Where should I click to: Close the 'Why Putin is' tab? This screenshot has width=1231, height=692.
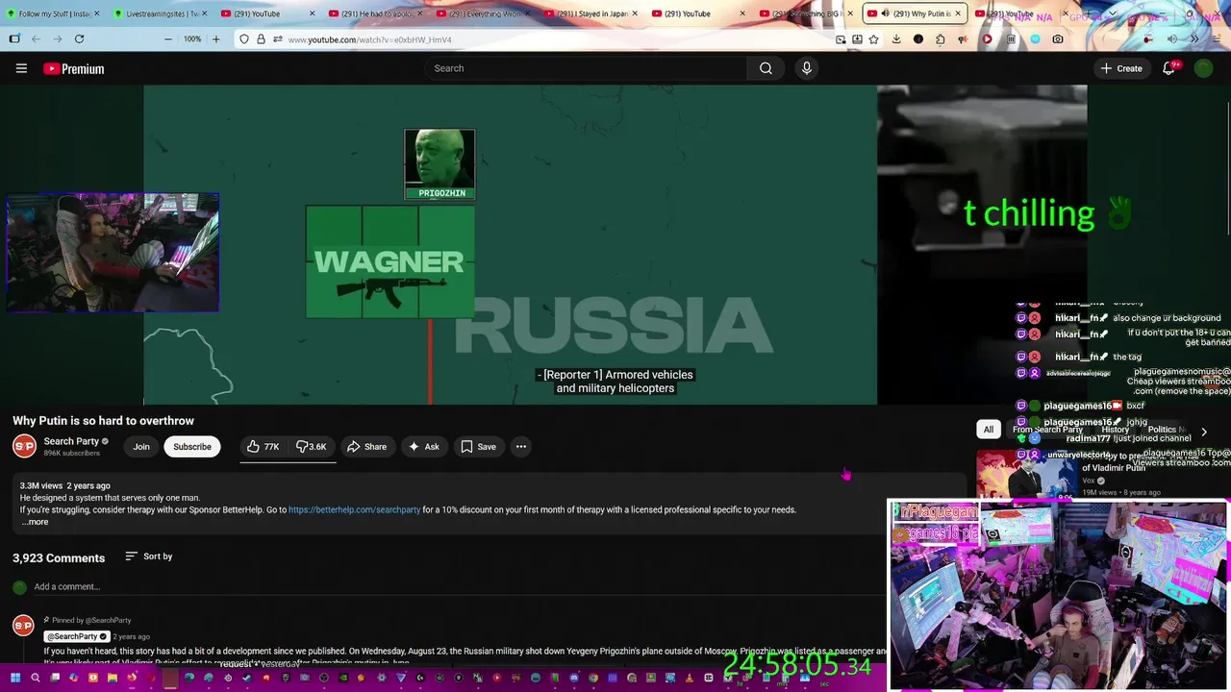pyautogui.click(x=958, y=13)
